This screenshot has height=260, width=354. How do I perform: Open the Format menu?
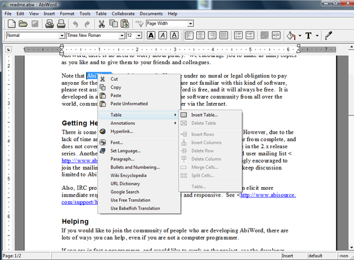tap(67, 14)
